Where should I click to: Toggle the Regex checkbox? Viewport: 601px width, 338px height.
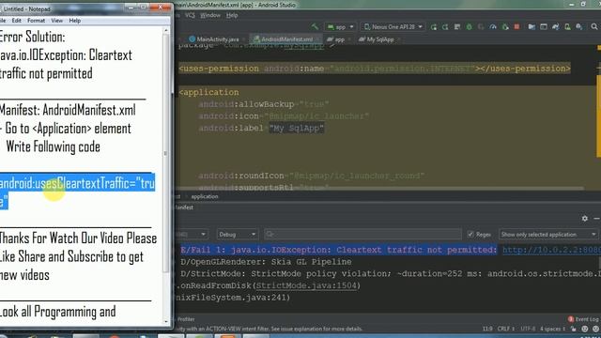(470, 234)
